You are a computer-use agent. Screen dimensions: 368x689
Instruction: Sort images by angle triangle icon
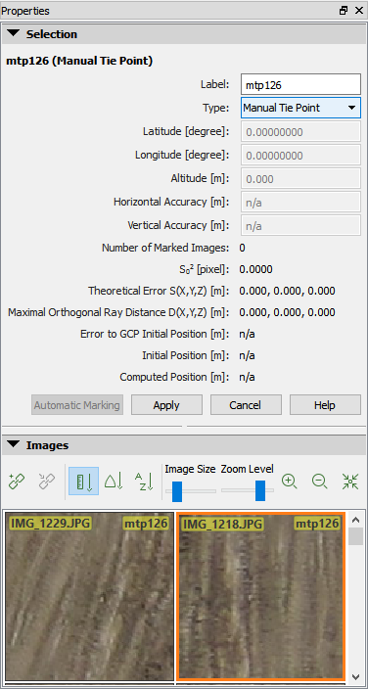pyautogui.click(x=114, y=482)
